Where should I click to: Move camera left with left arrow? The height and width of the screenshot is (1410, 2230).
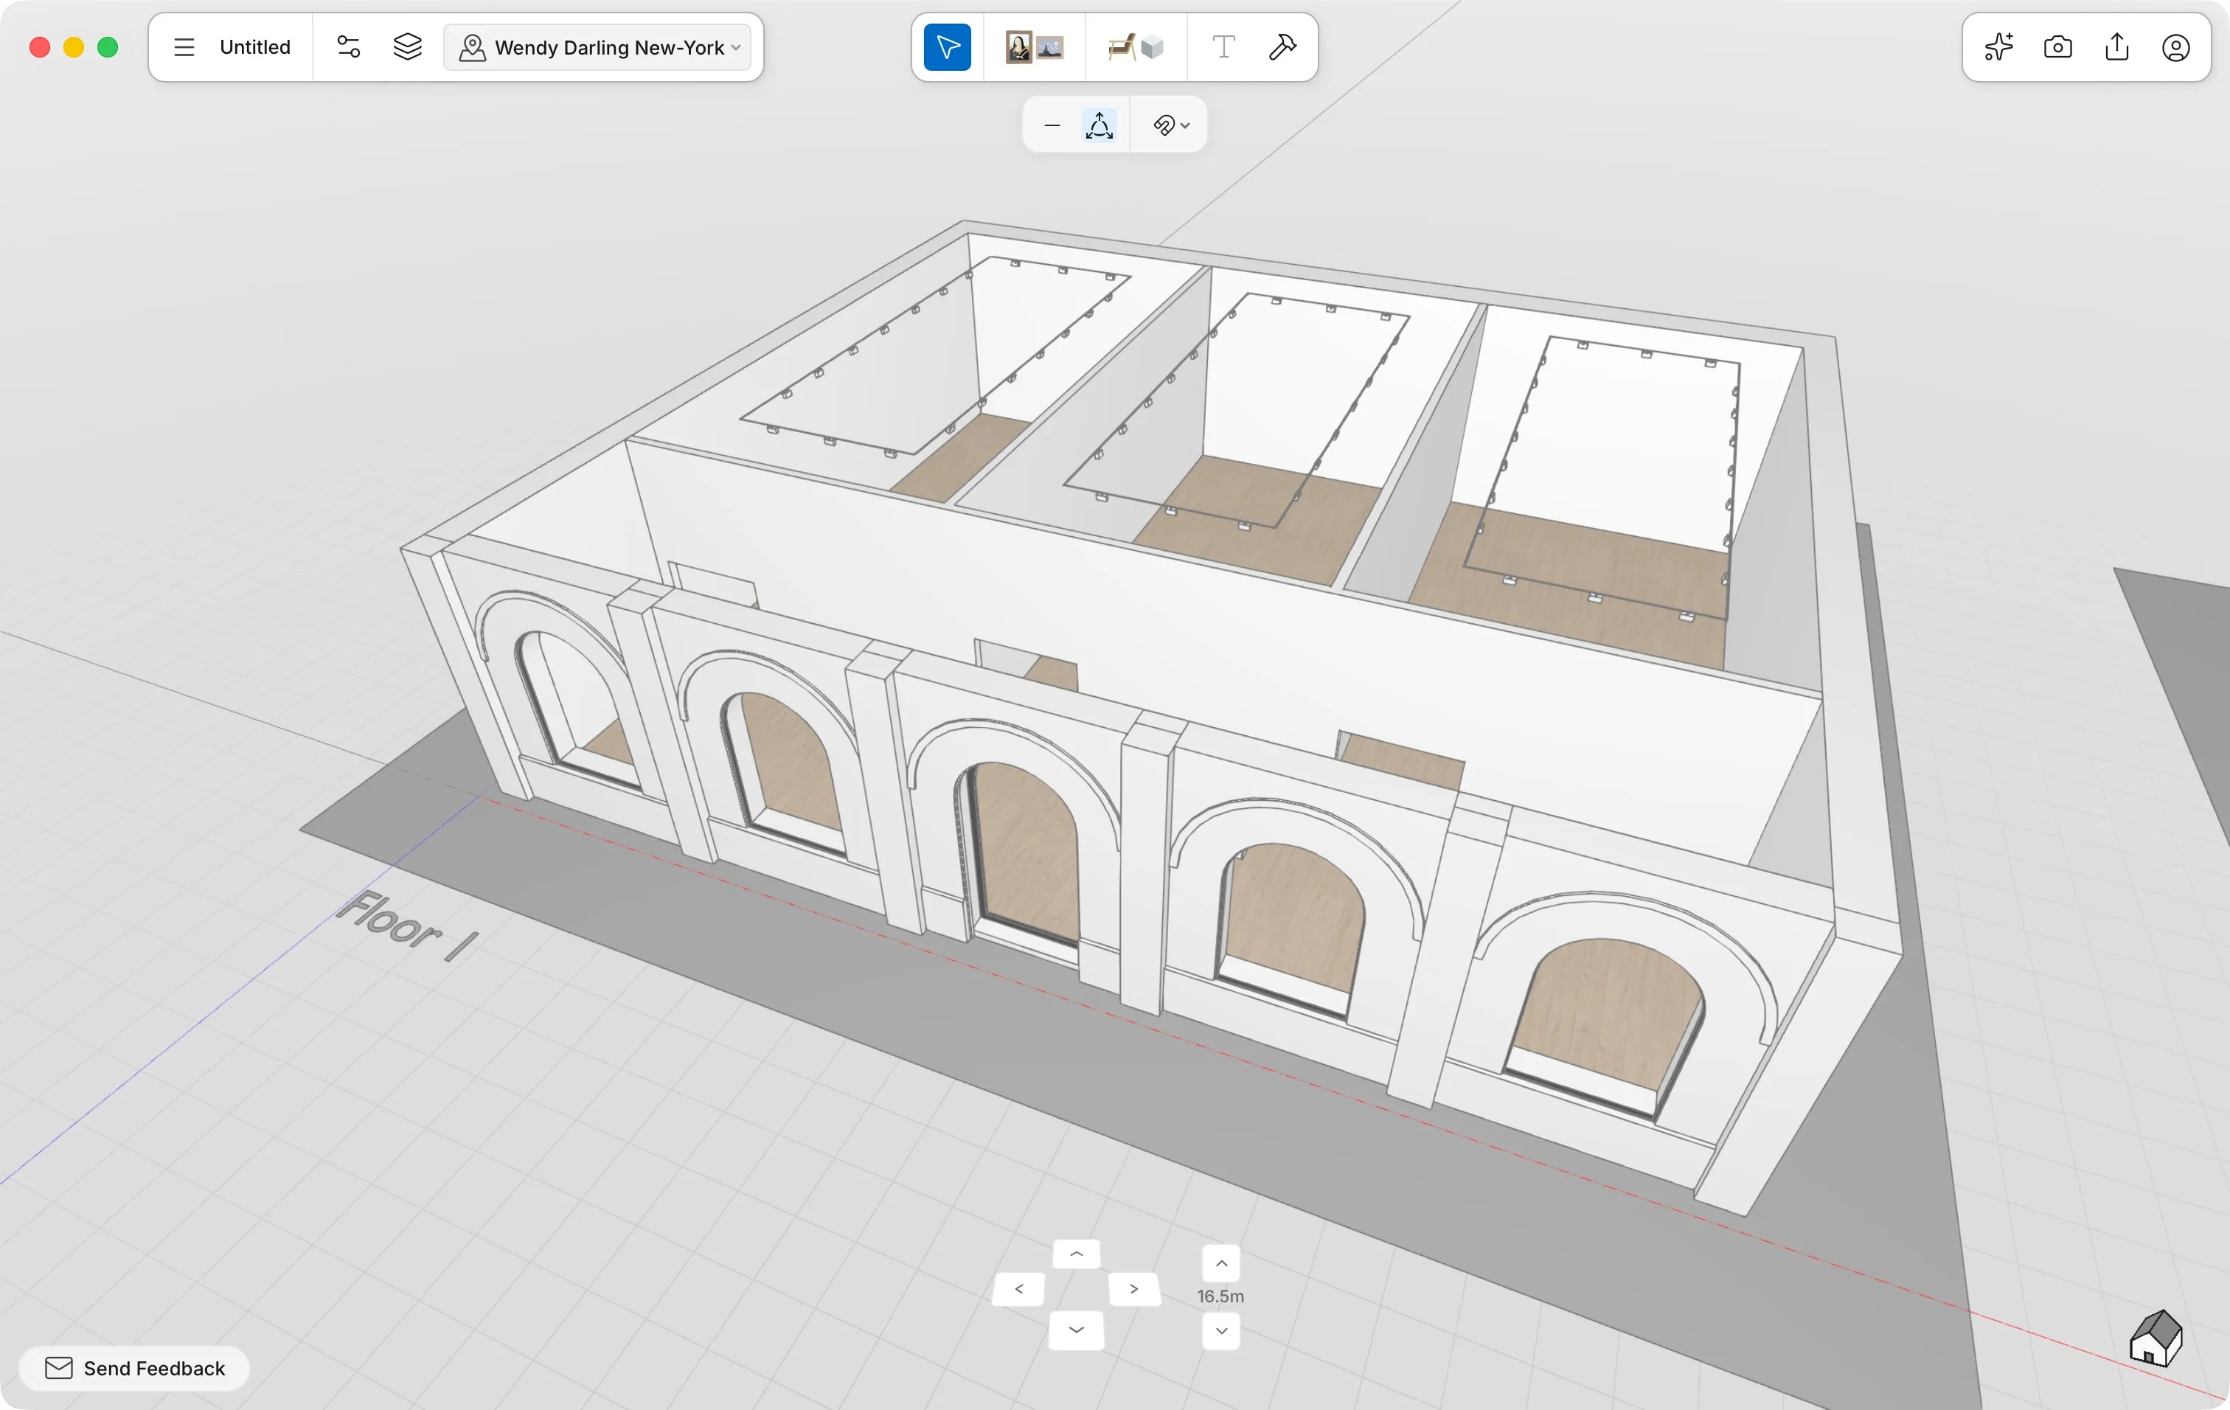[x=1018, y=1289]
